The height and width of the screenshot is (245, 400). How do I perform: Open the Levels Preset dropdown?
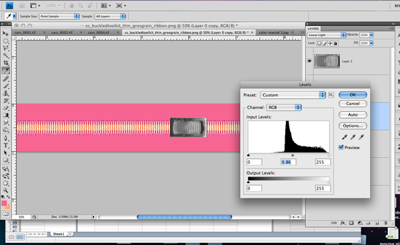293,95
